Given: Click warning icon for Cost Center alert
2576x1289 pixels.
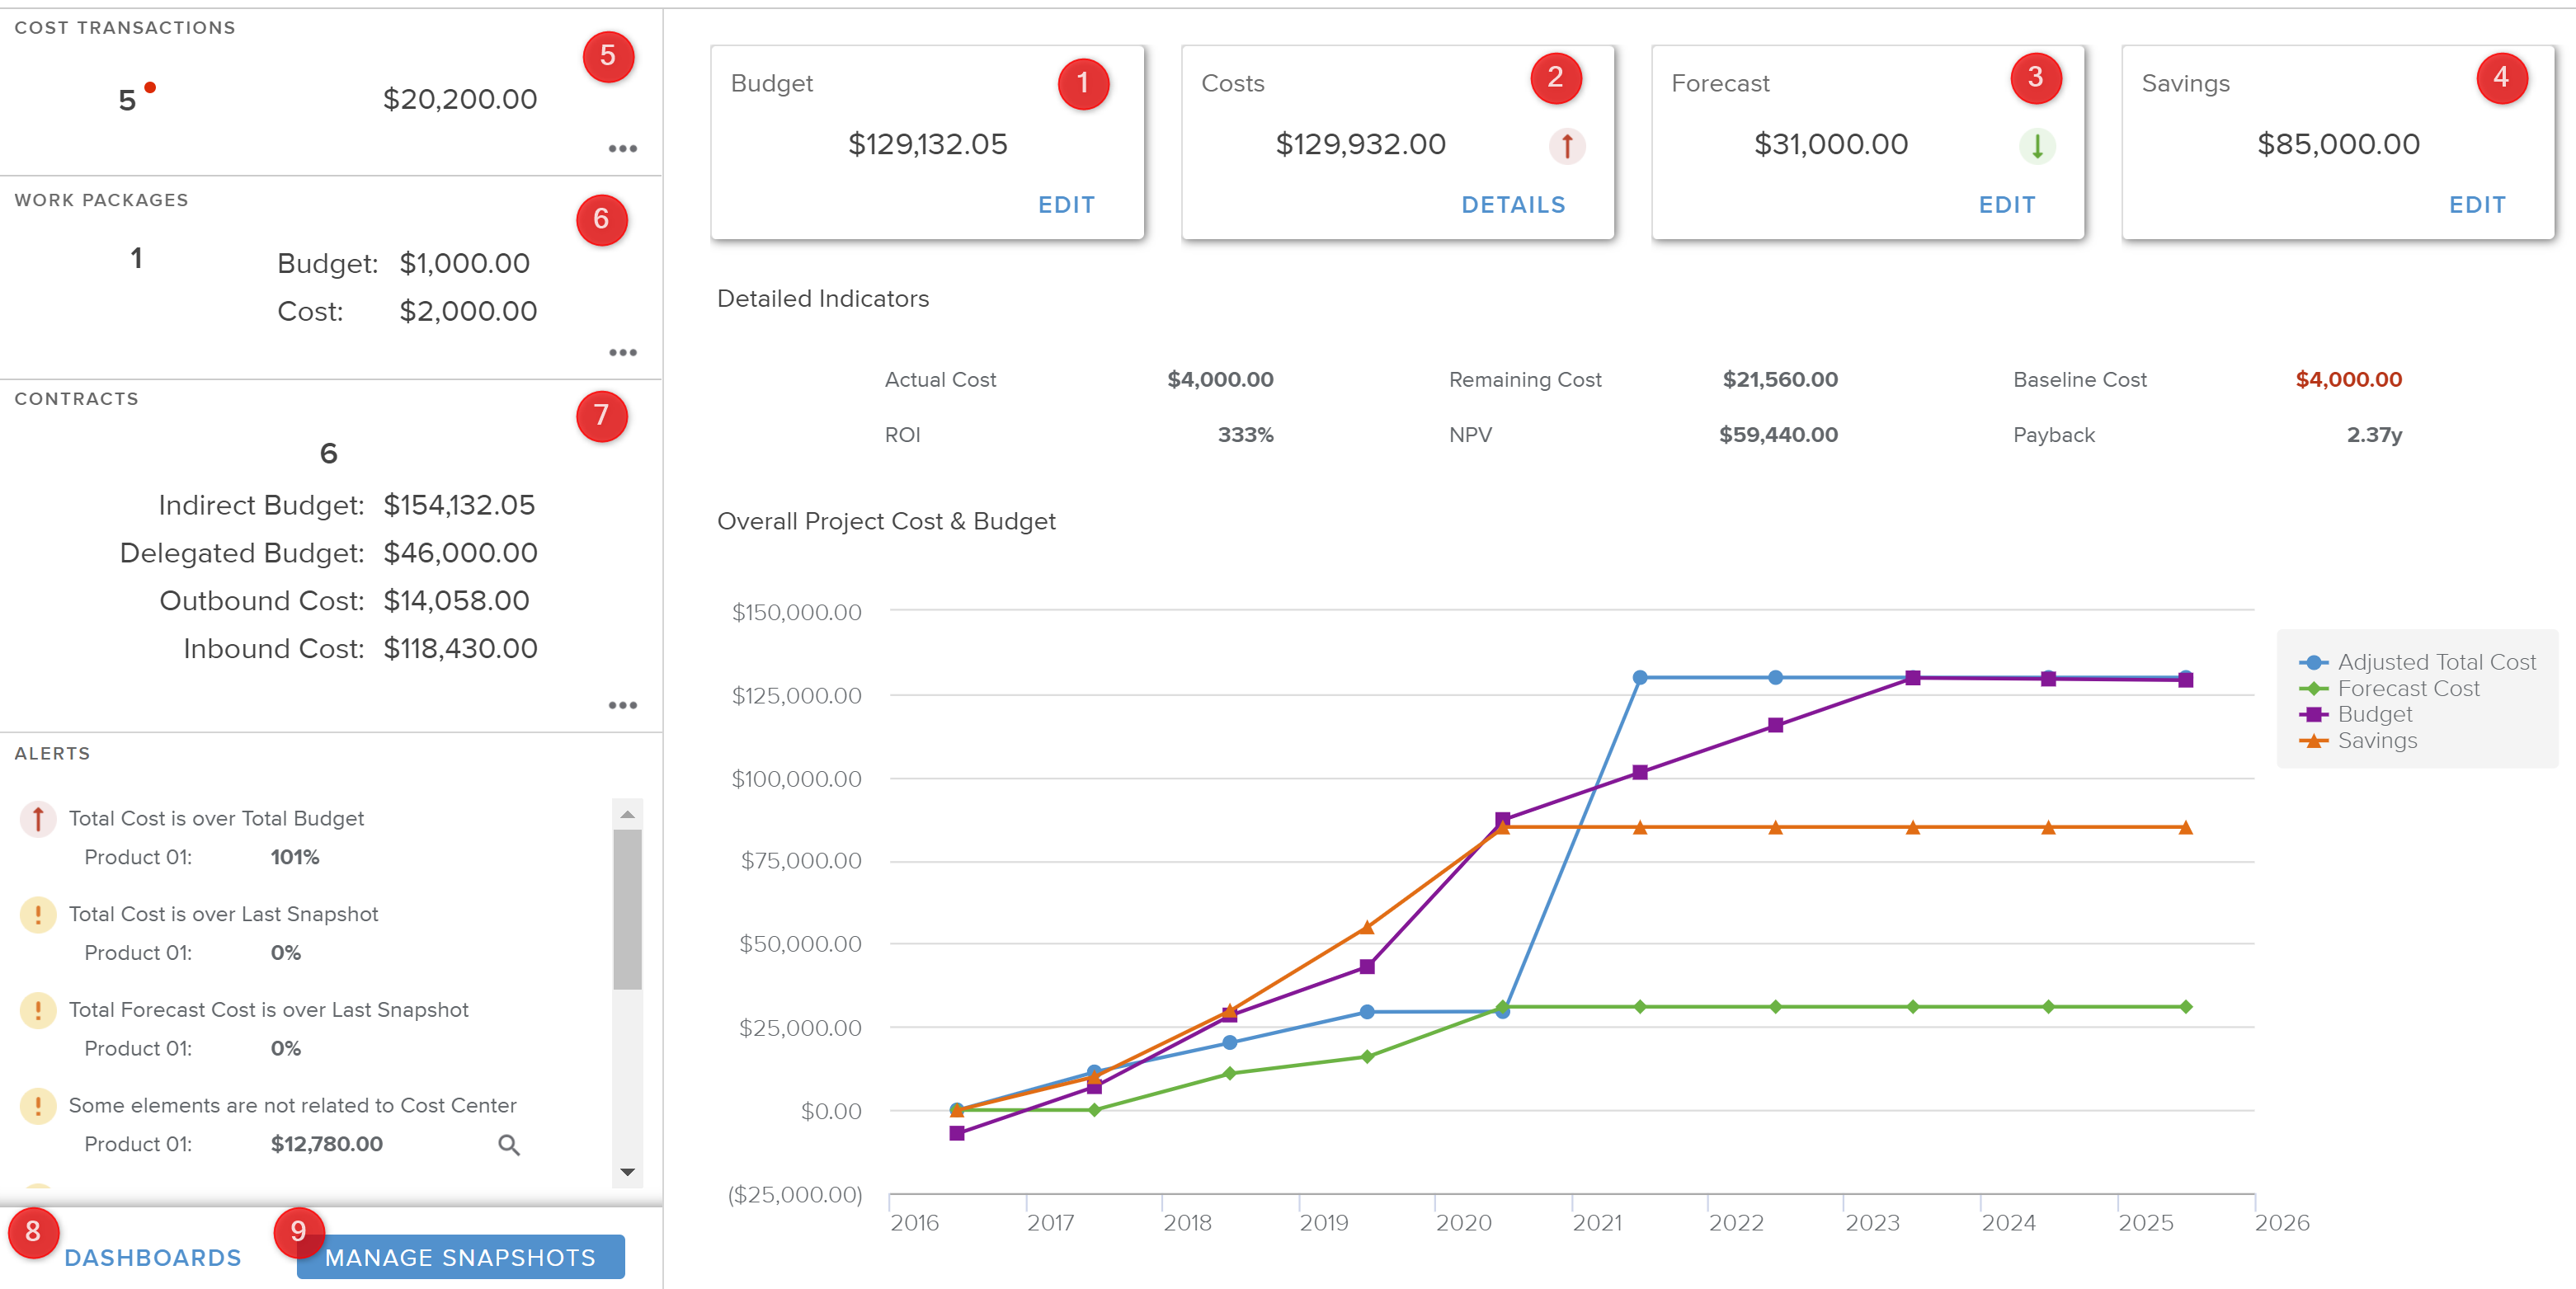Looking at the screenshot, I should (38, 1106).
